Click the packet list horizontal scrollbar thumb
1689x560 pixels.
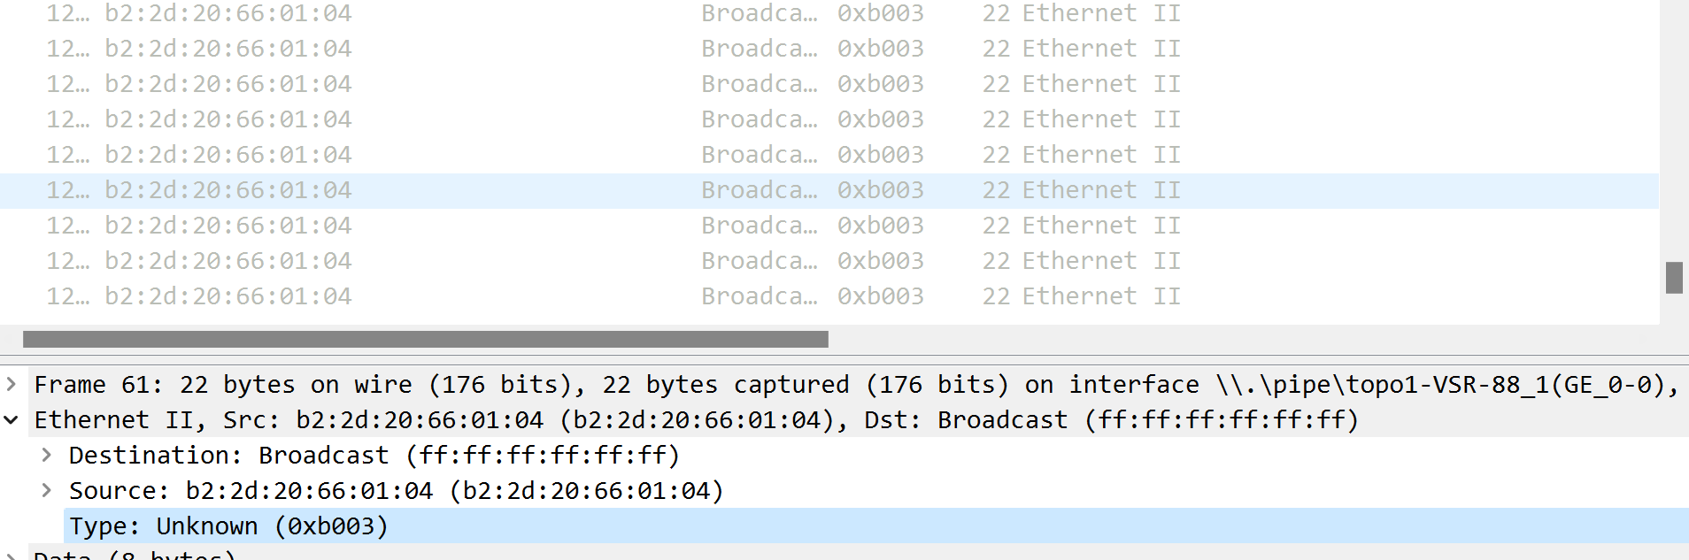point(425,339)
